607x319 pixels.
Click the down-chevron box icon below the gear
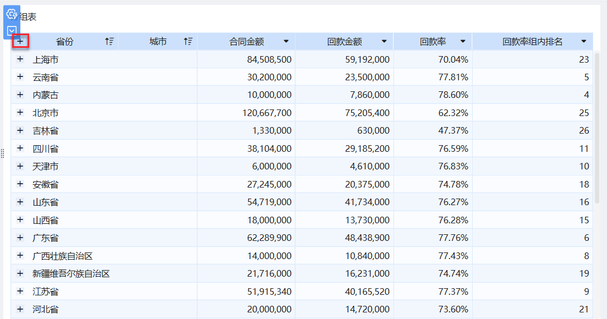[x=12, y=31]
